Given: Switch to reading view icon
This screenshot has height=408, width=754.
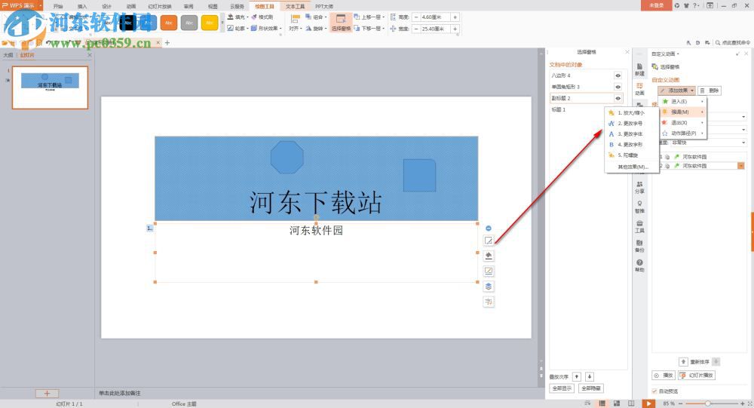Looking at the screenshot, I should coord(631,403).
